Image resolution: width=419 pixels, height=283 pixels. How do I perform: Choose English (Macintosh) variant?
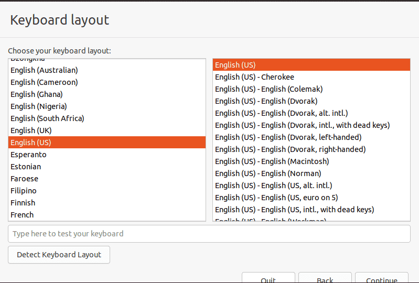point(311,161)
